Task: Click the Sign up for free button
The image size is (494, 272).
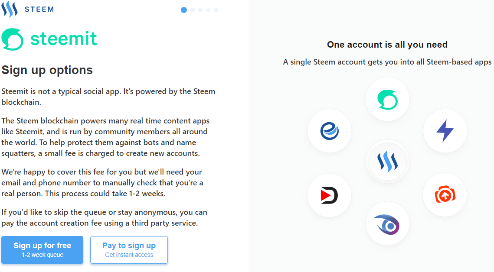Action: [42, 249]
